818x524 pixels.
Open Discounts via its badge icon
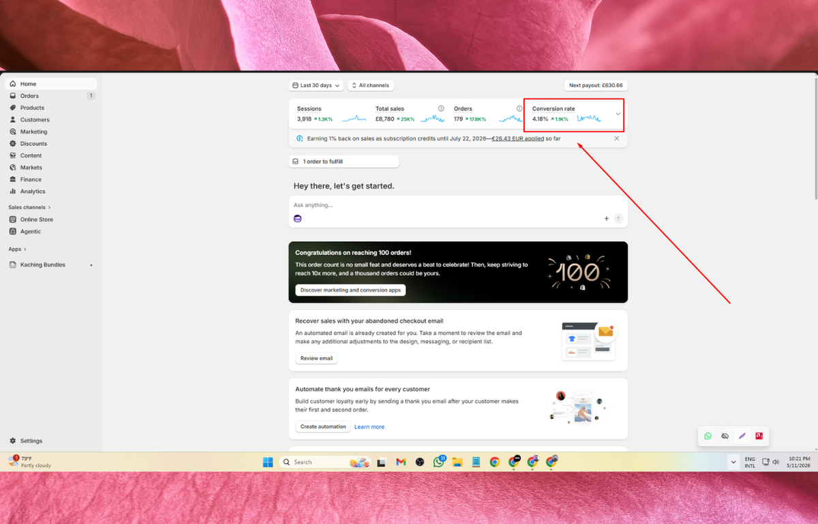13,144
